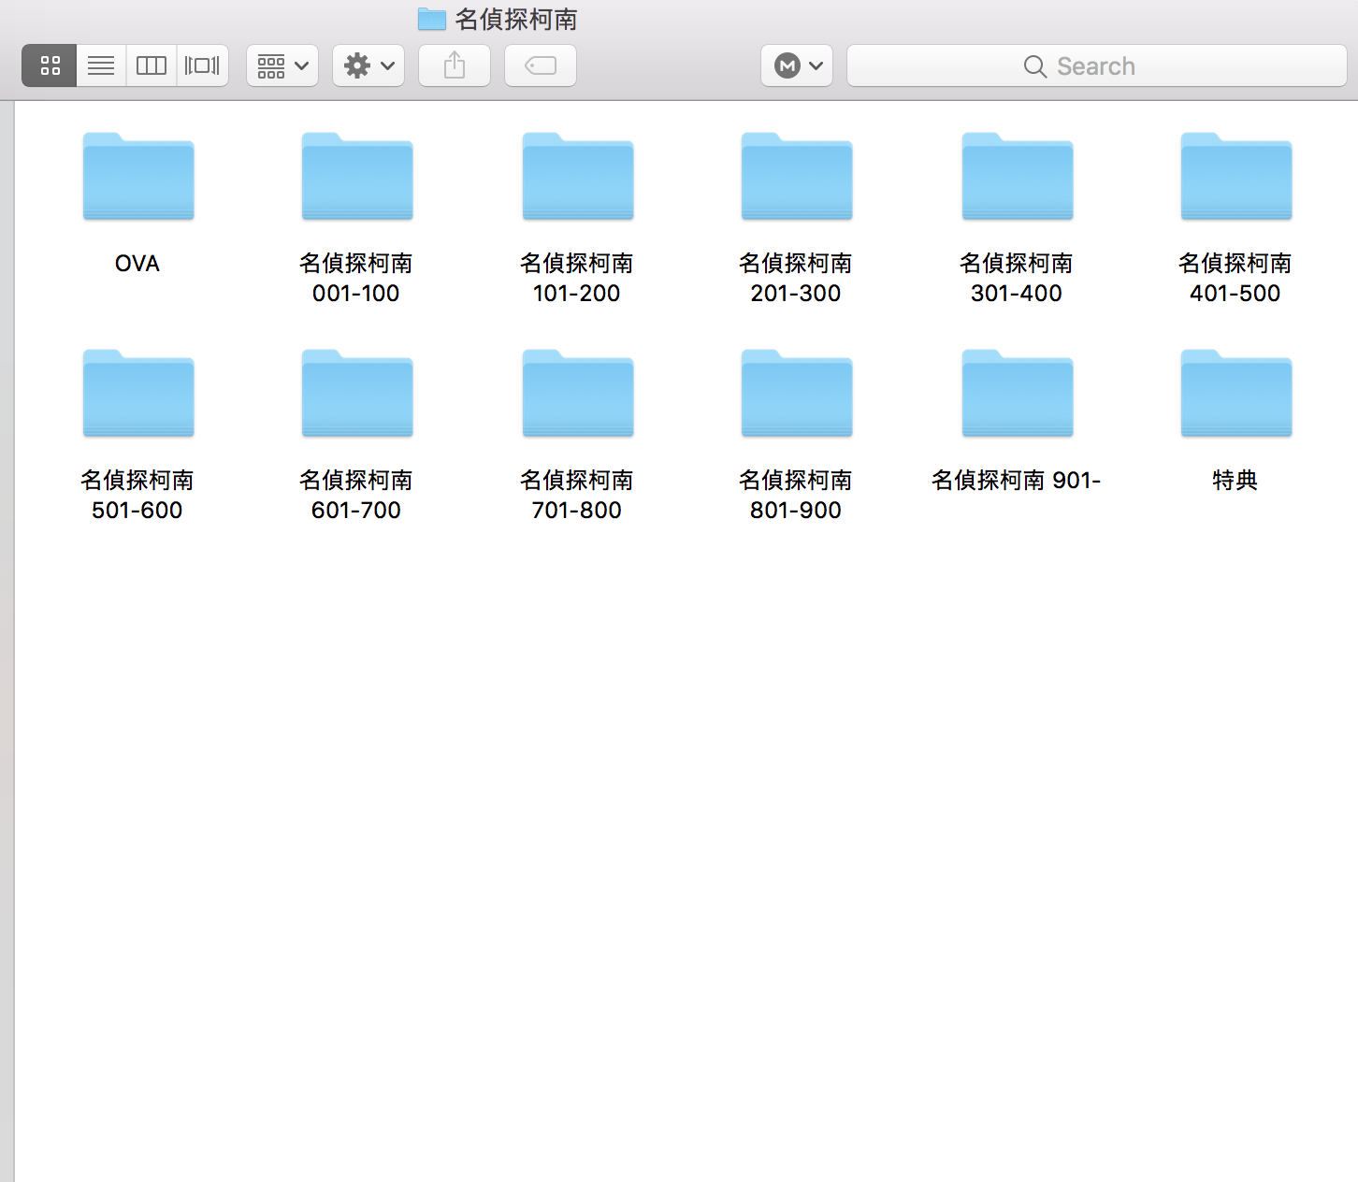Image resolution: width=1358 pixels, height=1182 pixels.
Task: Switch to icon view
Action: coord(50,65)
